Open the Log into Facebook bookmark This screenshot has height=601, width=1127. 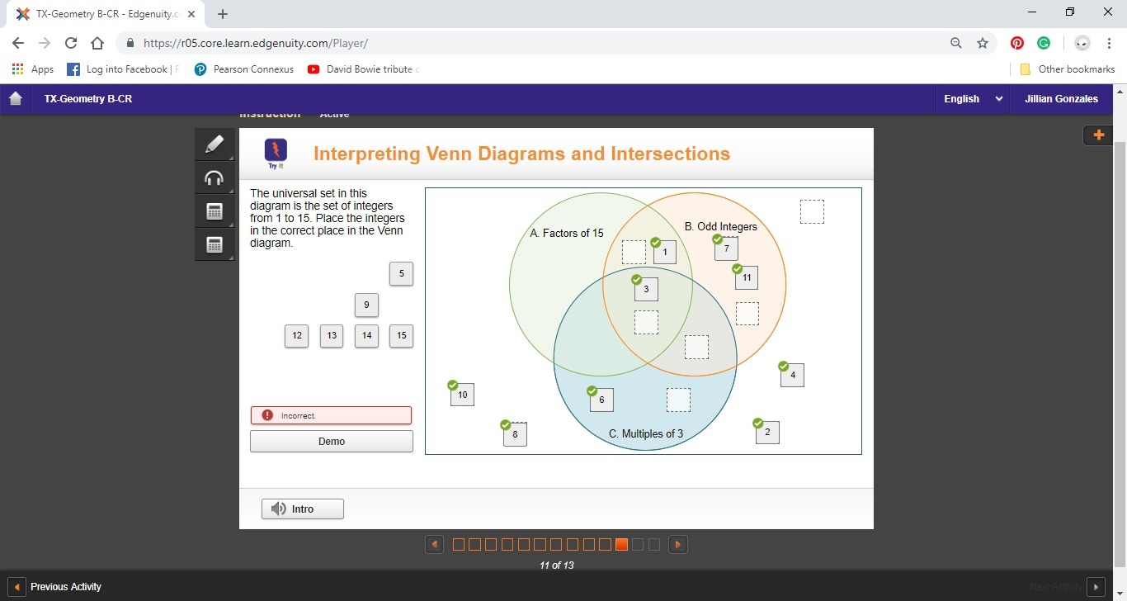click(x=122, y=69)
